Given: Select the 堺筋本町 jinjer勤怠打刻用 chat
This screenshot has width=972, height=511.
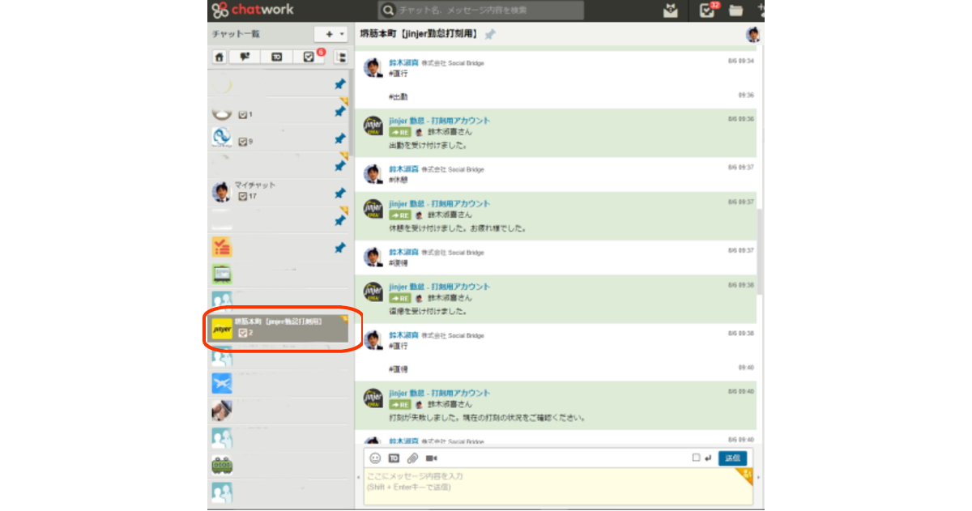Looking at the screenshot, I should click(x=279, y=329).
